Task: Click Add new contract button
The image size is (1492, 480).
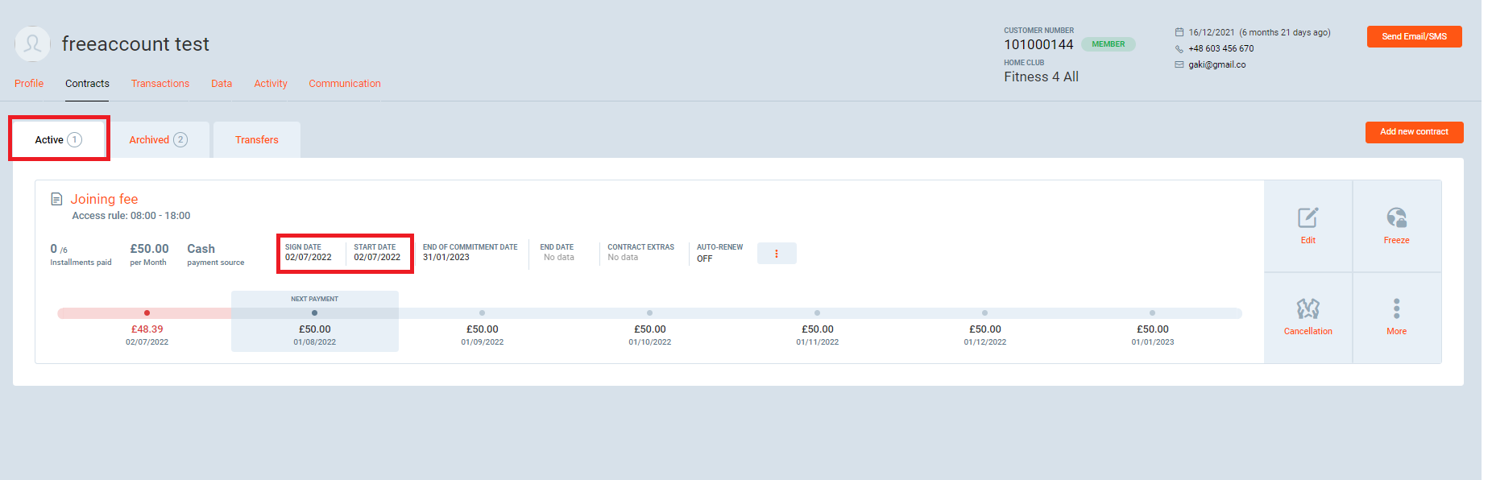Action: [x=1414, y=132]
